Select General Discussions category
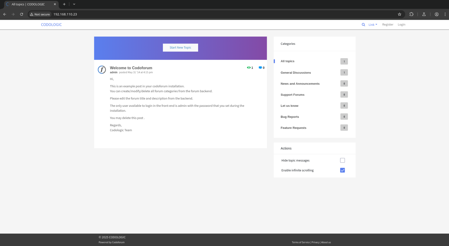This screenshot has height=246, width=449. click(296, 73)
